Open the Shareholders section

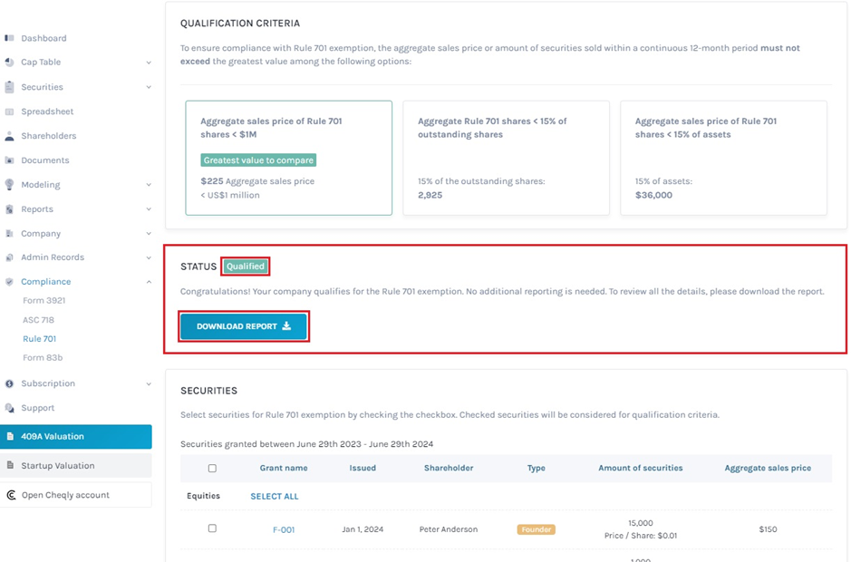click(x=48, y=136)
